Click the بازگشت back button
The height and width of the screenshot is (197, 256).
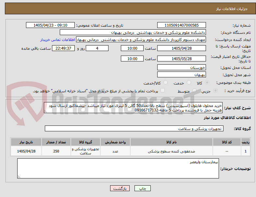[120, 188]
